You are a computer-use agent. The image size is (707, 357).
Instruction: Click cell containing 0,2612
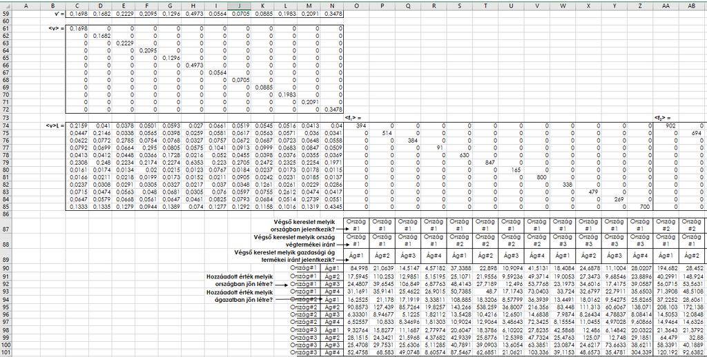285,192
